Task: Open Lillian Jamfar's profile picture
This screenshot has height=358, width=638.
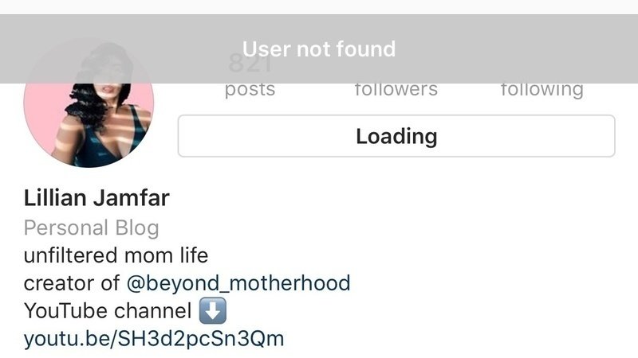Action: 89,103
